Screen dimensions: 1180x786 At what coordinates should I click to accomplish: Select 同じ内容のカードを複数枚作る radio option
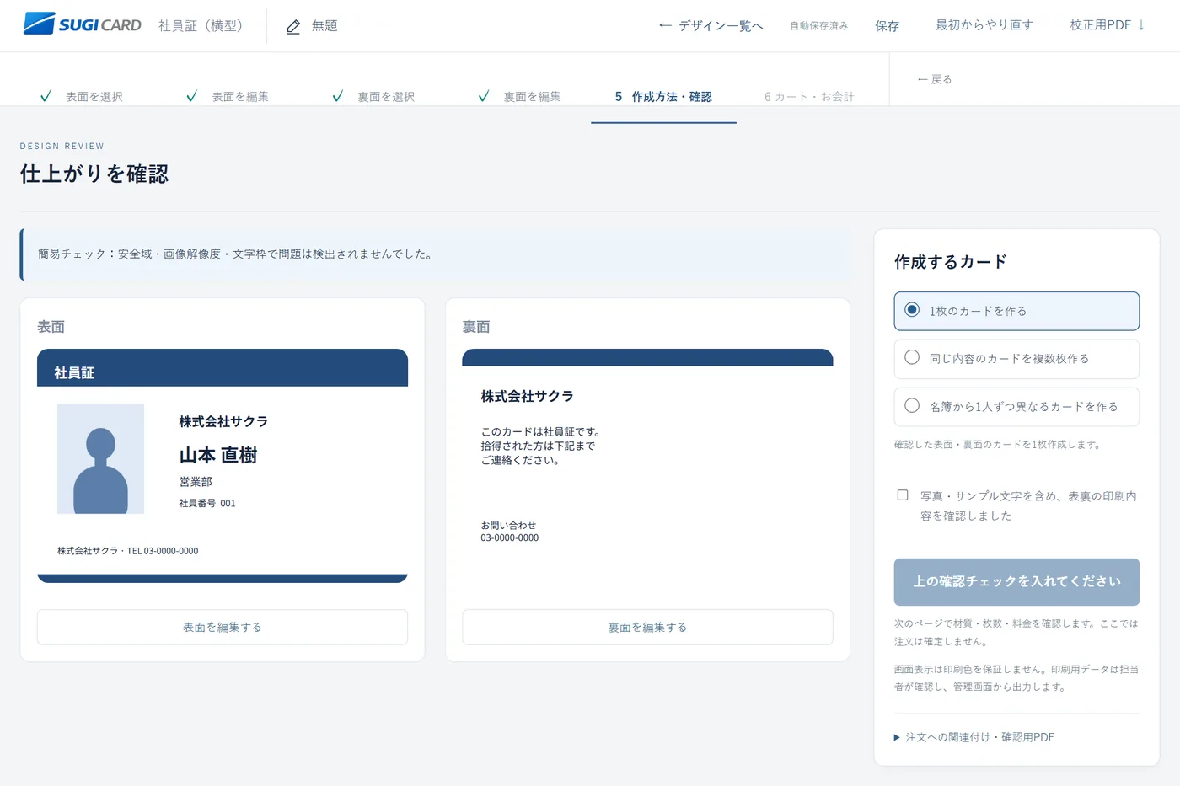1016,359
